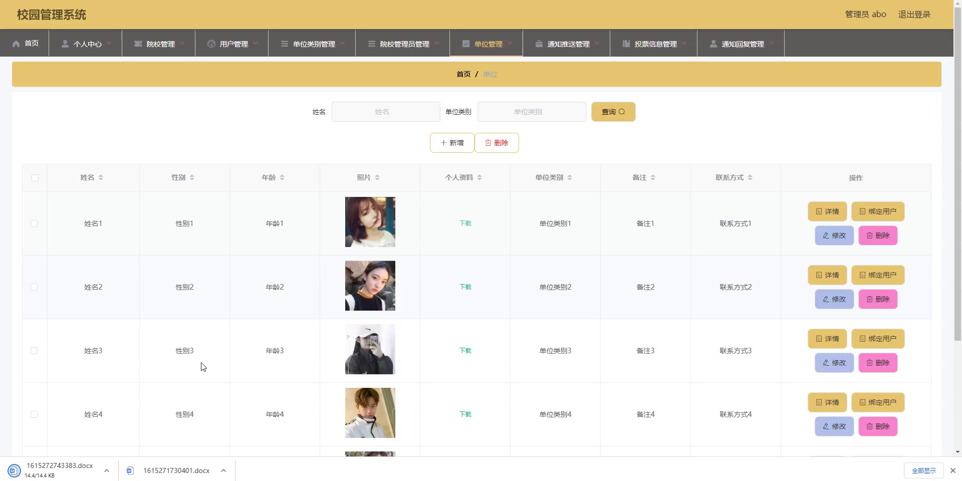
Task: Click the icon beside 用户管理
Action: coord(211,44)
